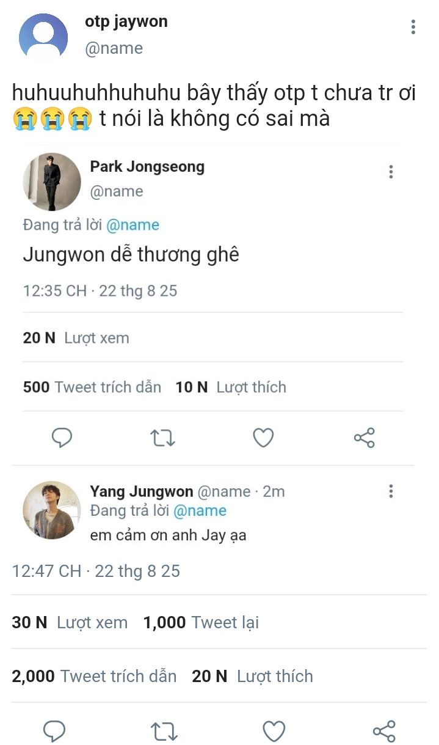Image resolution: width=439 pixels, height=745 pixels.
Task: View the 2,000 Tweet trích dẫn list
Action: point(94,676)
